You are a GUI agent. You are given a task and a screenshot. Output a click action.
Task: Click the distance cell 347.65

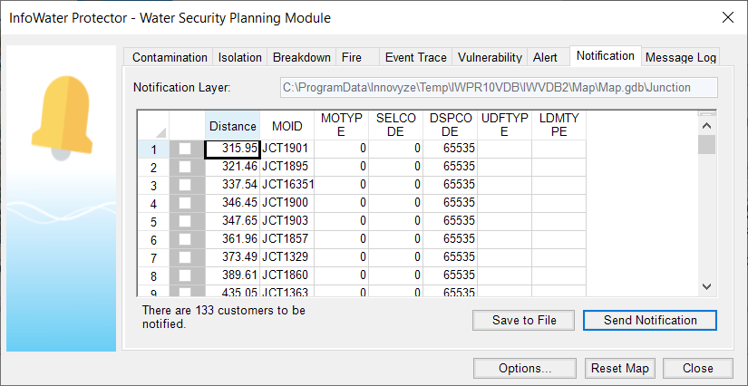pyautogui.click(x=233, y=221)
